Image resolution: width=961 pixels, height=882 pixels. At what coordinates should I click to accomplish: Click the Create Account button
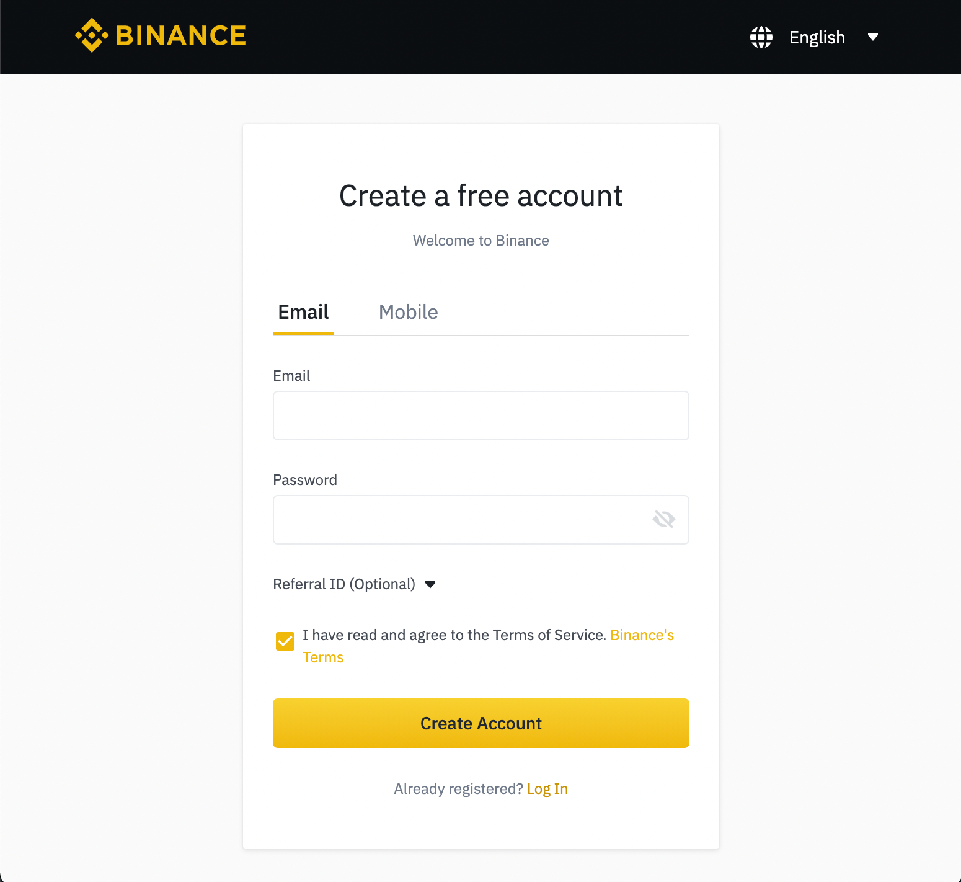pos(481,723)
